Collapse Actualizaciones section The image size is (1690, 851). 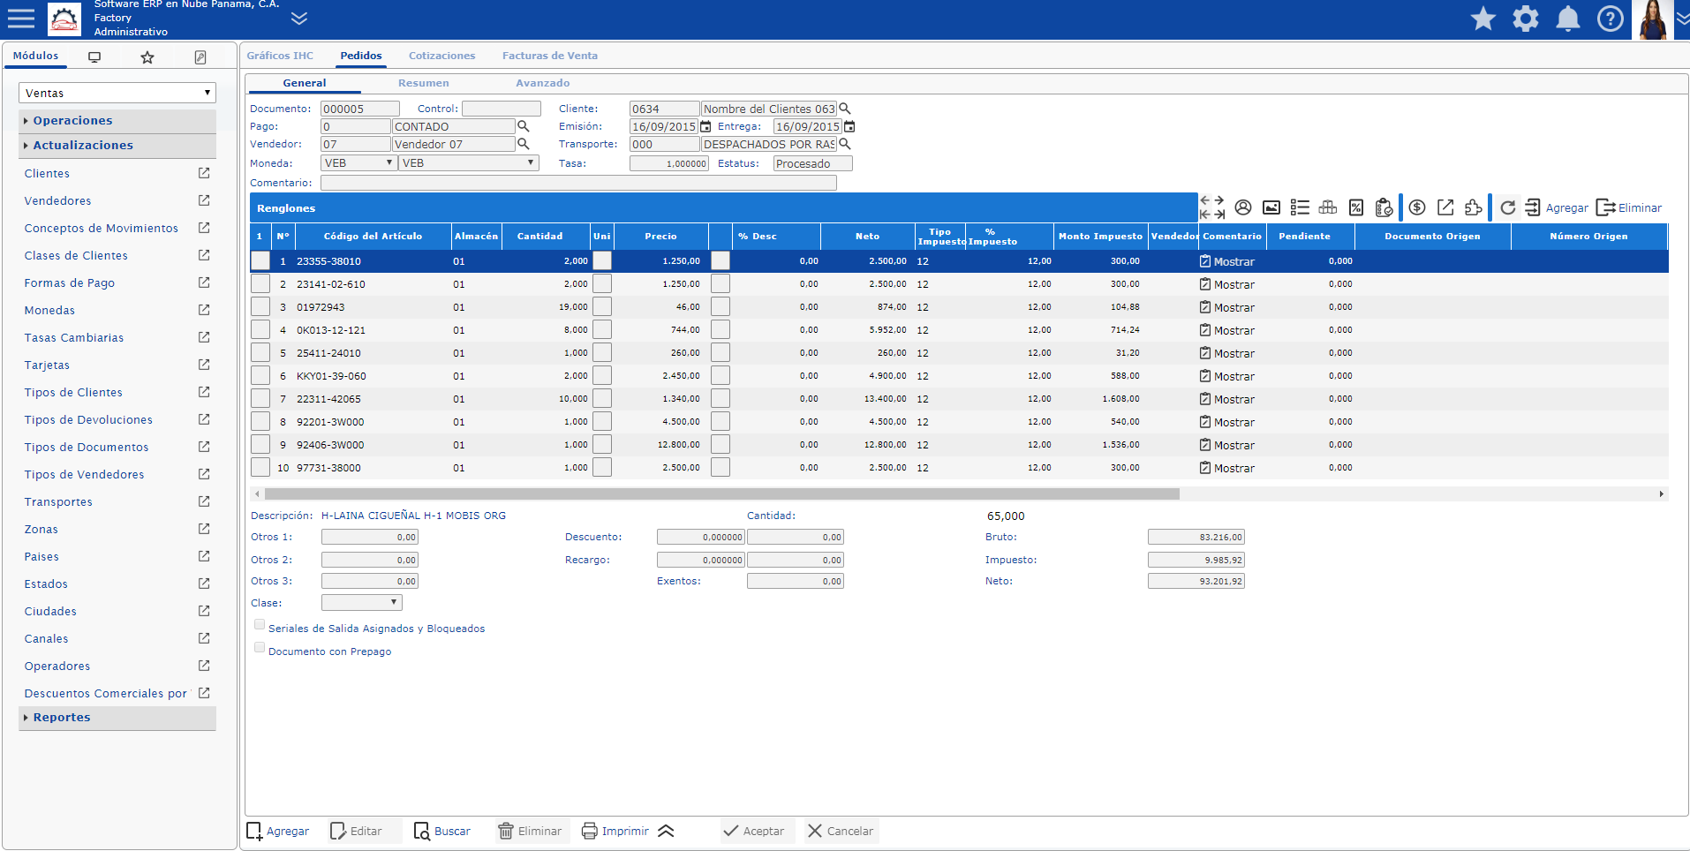(x=117, y=145)
